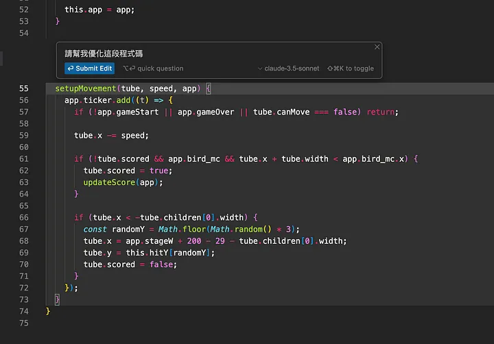The height and width of the screenshot is (344, 494).
Task: Click updateScore(app) call on line 63
Action: click(123, 182)
